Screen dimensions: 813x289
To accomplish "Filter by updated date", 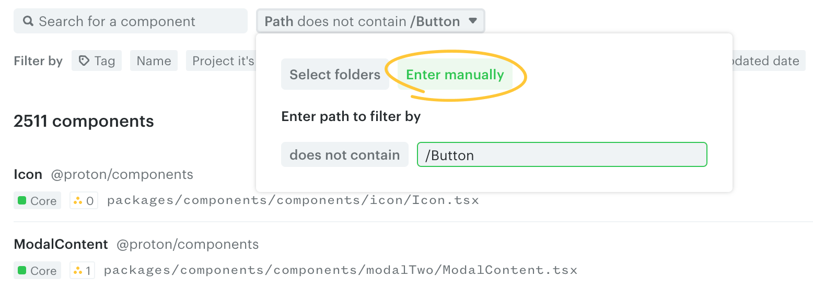I will click(x=766, y=61).
